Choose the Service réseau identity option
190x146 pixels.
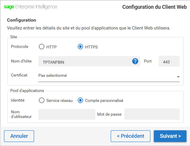[x=42, y=100]
